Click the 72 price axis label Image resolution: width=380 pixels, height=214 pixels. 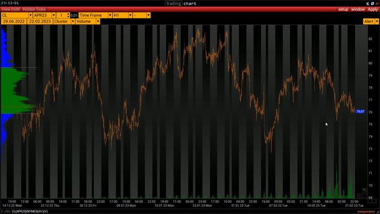[x=370, y=161]
